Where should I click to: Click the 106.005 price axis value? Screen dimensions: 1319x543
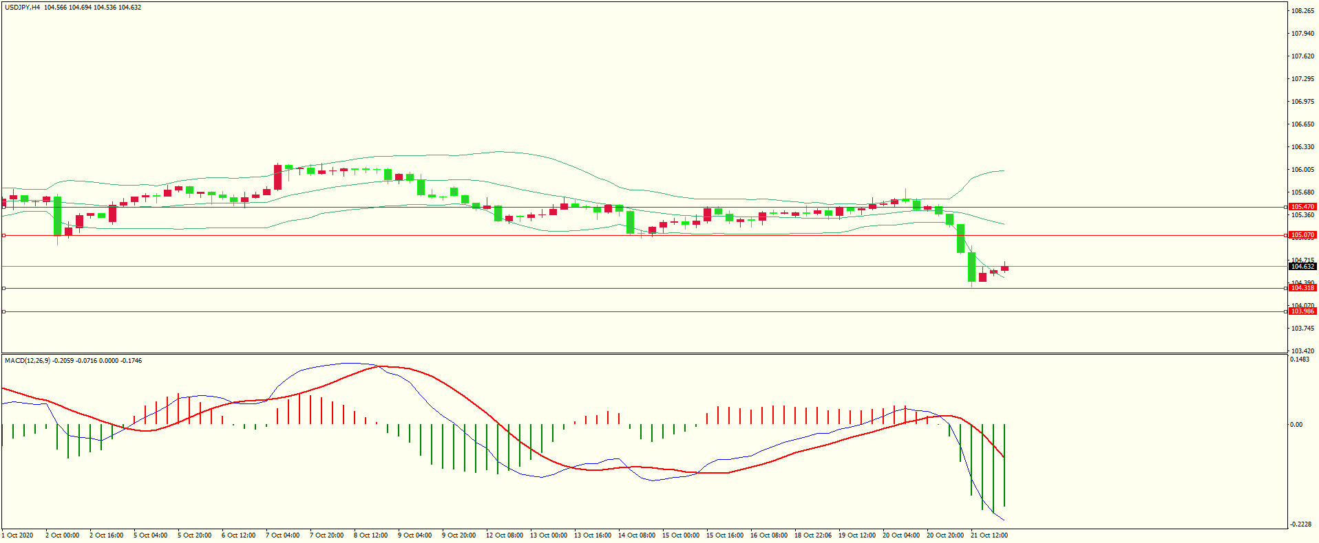(x=1302, y=170)
